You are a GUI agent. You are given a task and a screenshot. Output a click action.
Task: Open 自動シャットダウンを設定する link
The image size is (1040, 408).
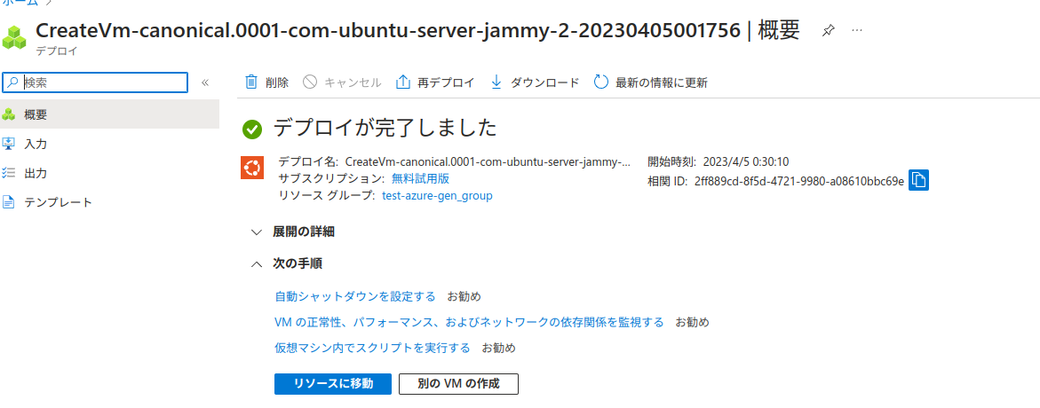tap(355, 296)
